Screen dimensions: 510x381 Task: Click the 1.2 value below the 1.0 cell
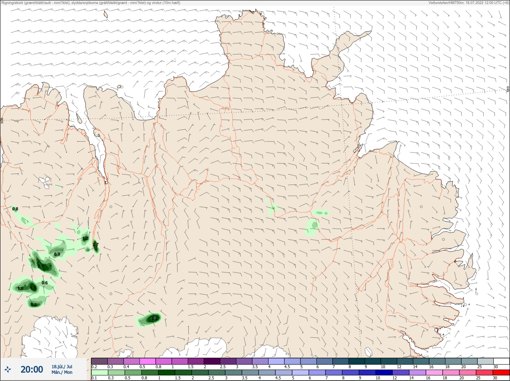[34, 305]
